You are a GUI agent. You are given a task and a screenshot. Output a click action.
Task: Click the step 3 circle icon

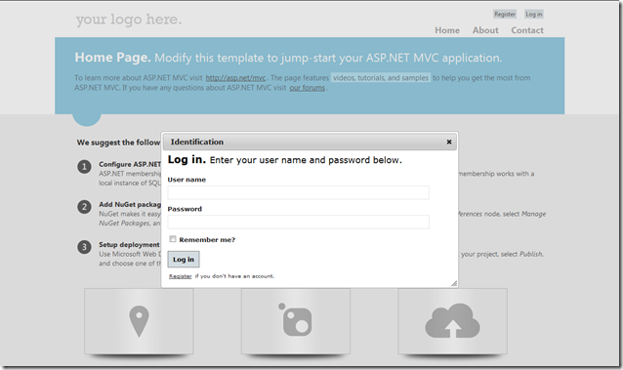84,247
